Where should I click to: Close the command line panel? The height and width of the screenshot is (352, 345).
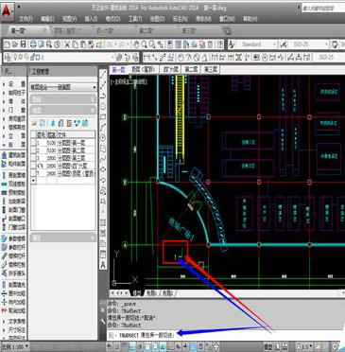click(103, 310)
